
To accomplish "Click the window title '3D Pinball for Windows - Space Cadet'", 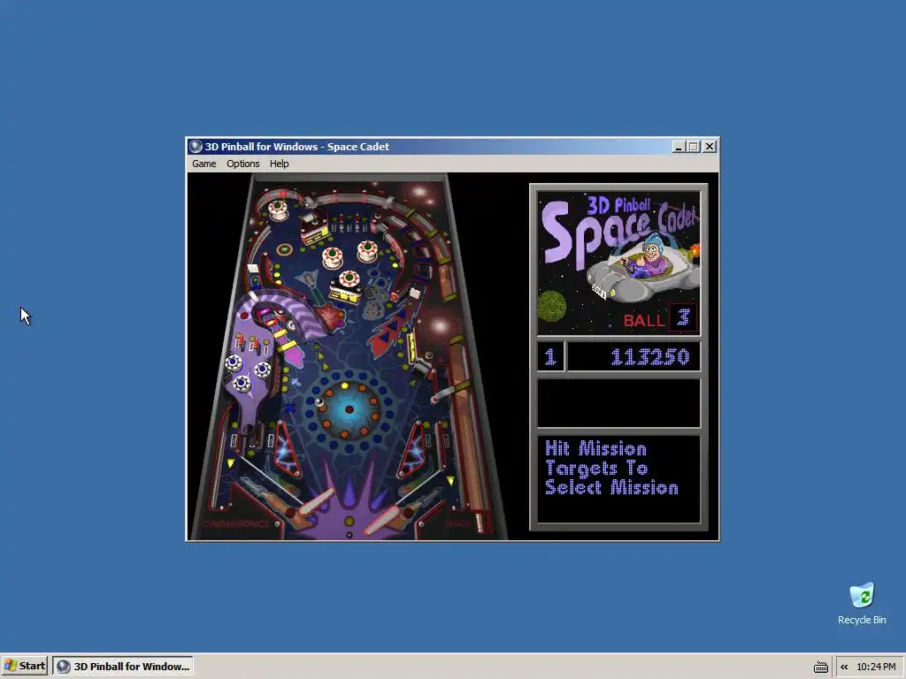I will click(x=297, y=147).
